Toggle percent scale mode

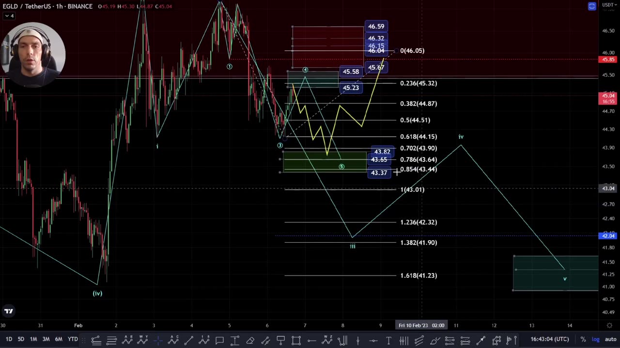point(583,339)
